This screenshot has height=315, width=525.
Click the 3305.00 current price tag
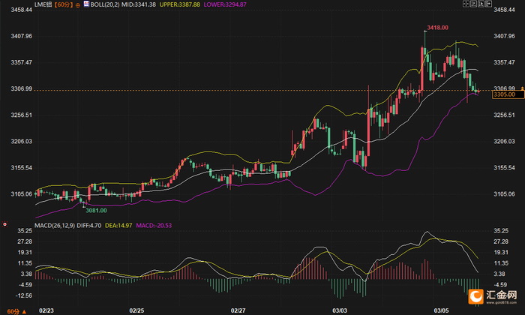pyautogui.click(x=508, y=94)
